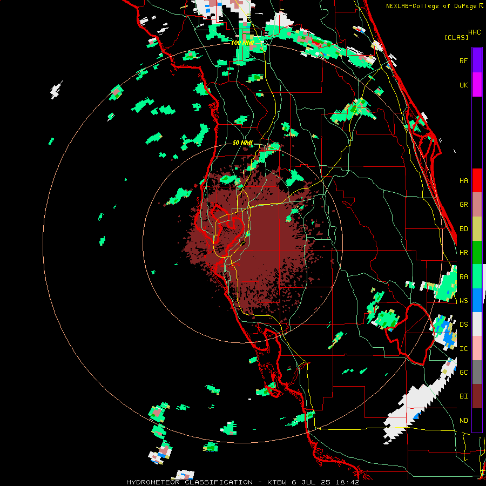
Task: Click the GC gray legend swatch
Action: pyautogui.click(x=477, y=372)
